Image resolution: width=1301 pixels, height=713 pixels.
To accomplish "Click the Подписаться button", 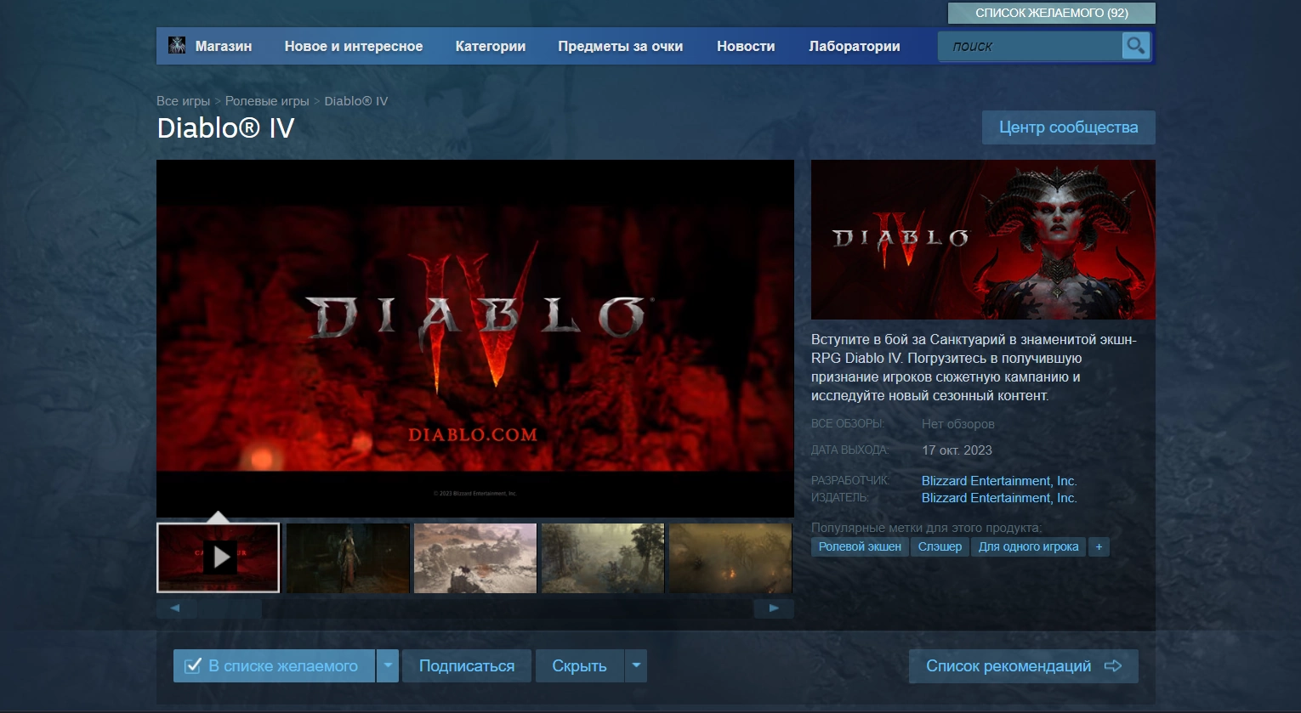I will click(x=467, y=665).
